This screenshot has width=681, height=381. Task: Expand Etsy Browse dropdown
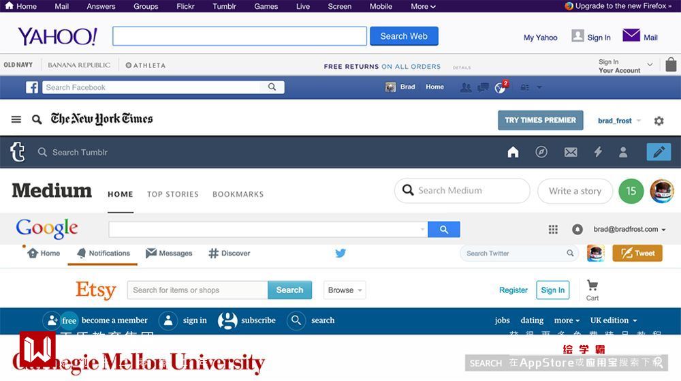345,290
